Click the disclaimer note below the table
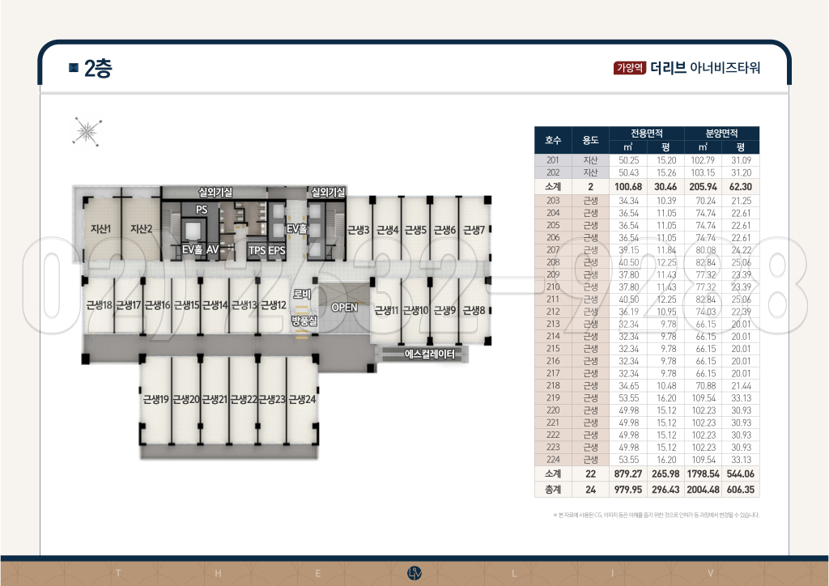This screenshot has height=586, width=829. click(656, 515)
